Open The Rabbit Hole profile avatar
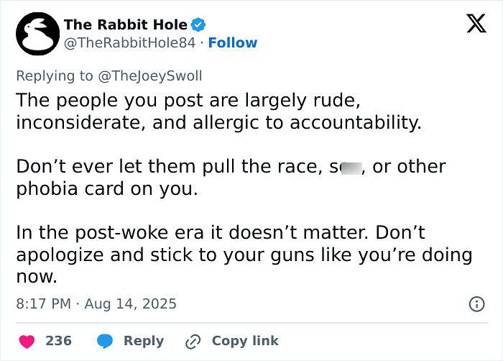503x361 pixels. pos(38,34)
